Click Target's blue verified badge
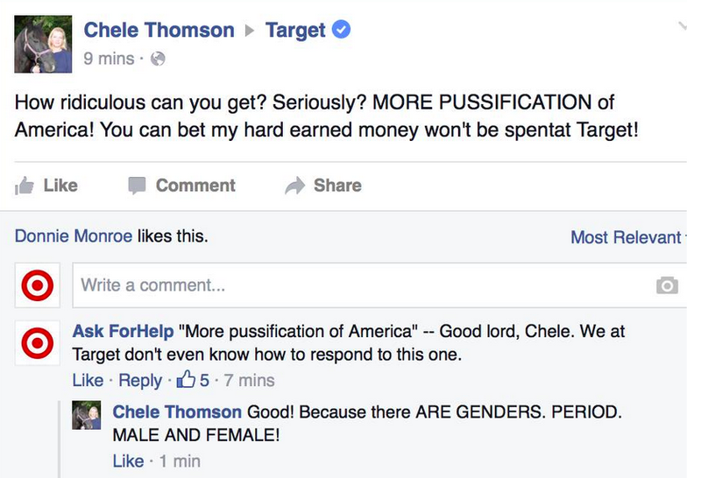701x478 pixels. (341, 30)
